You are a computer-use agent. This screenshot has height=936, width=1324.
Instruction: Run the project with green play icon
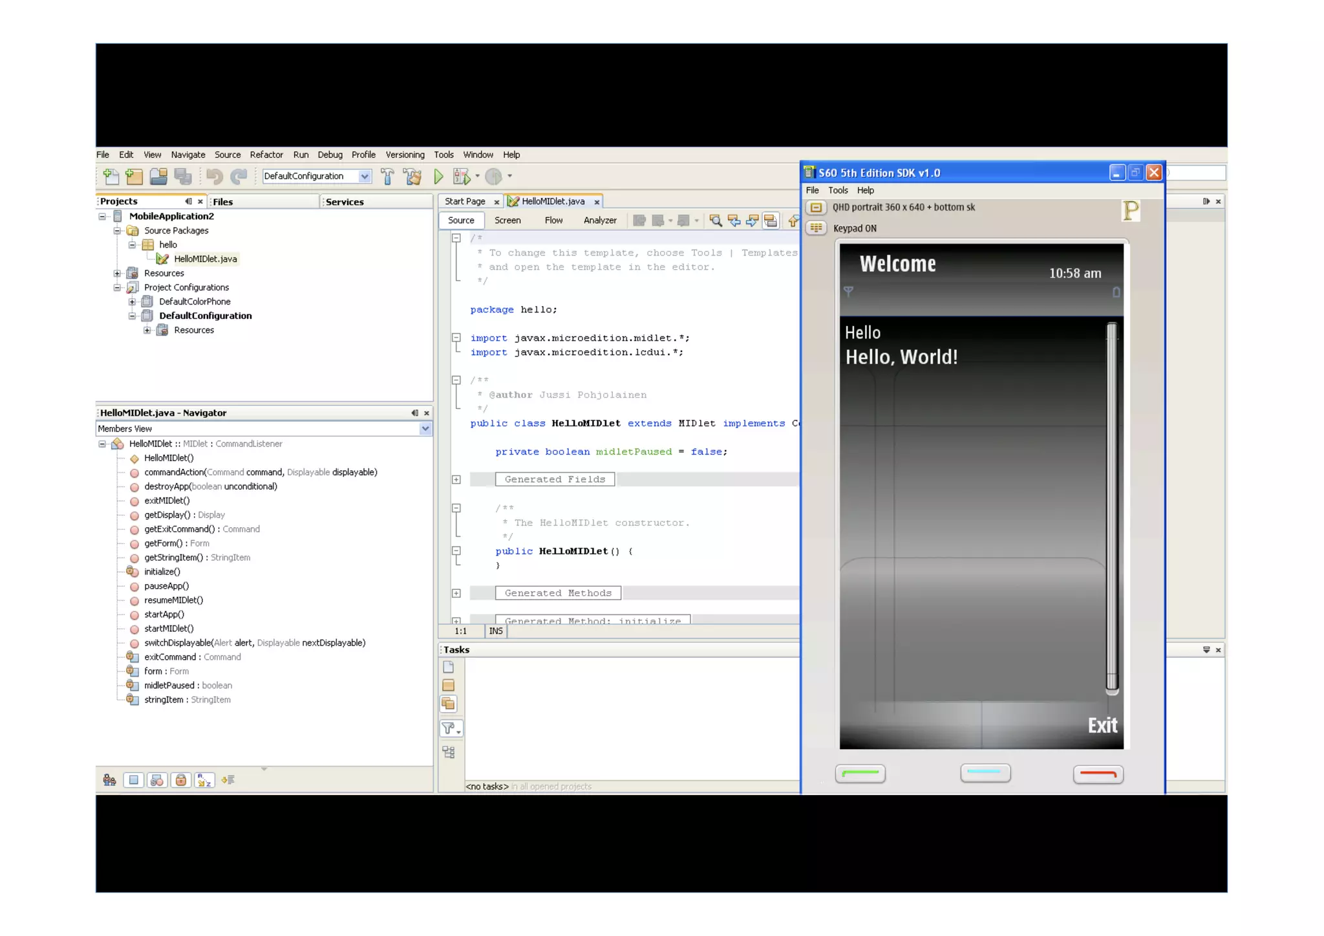tap(438, 176)
